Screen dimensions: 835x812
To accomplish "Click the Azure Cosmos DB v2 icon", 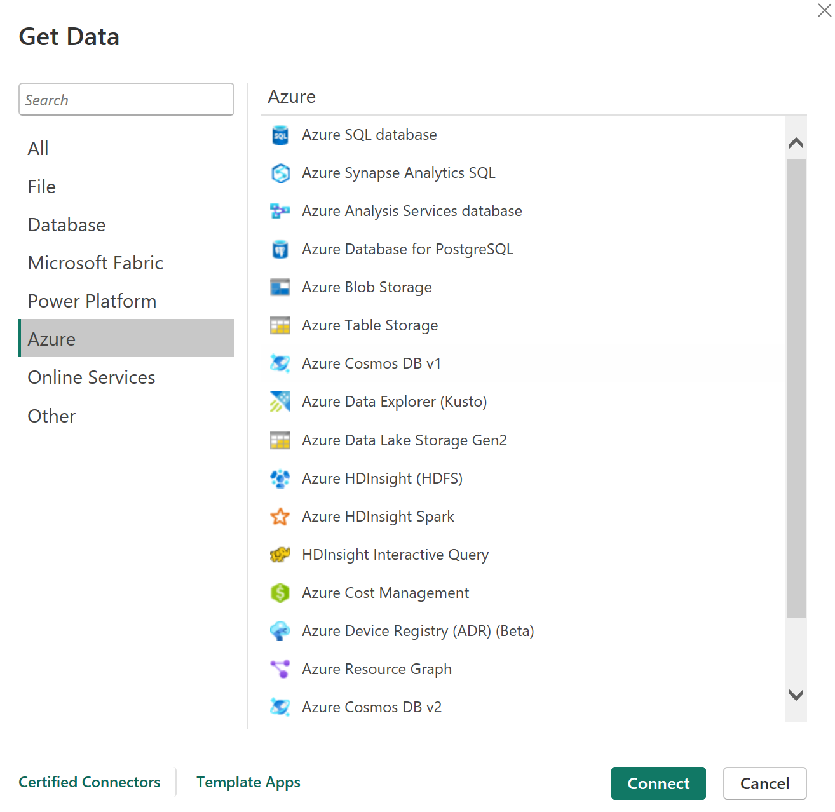I will pyautogui.click(x=280, y=708).
